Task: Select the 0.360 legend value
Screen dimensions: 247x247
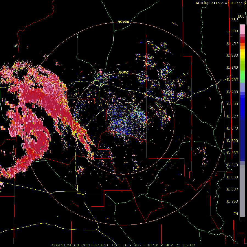Action: point(232,177)
